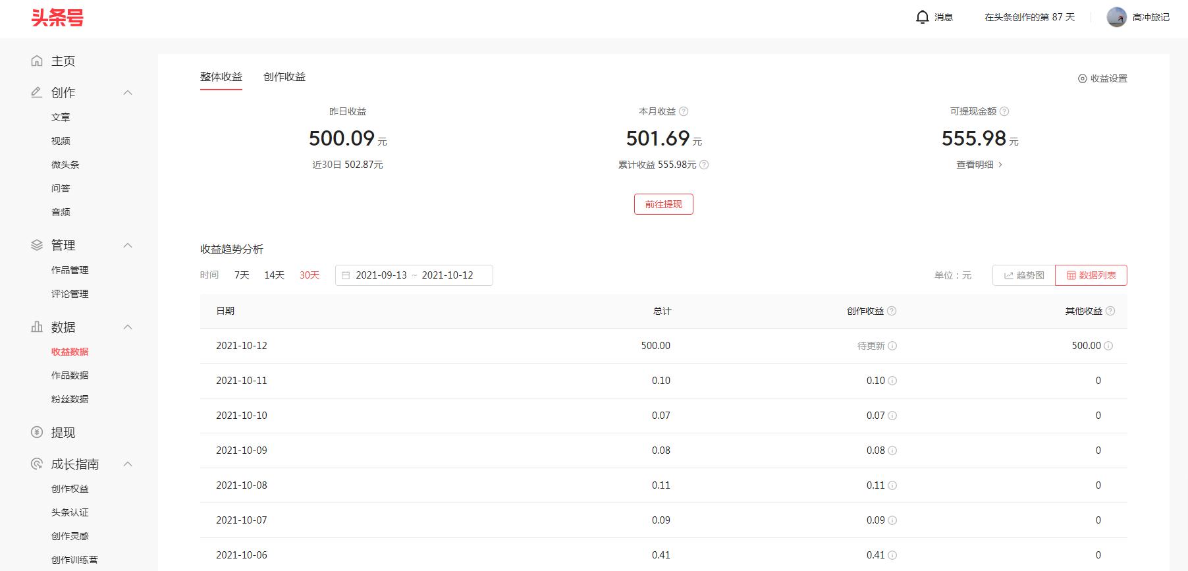Click info icon beside 500.00 其他收益

point(1108,346)
